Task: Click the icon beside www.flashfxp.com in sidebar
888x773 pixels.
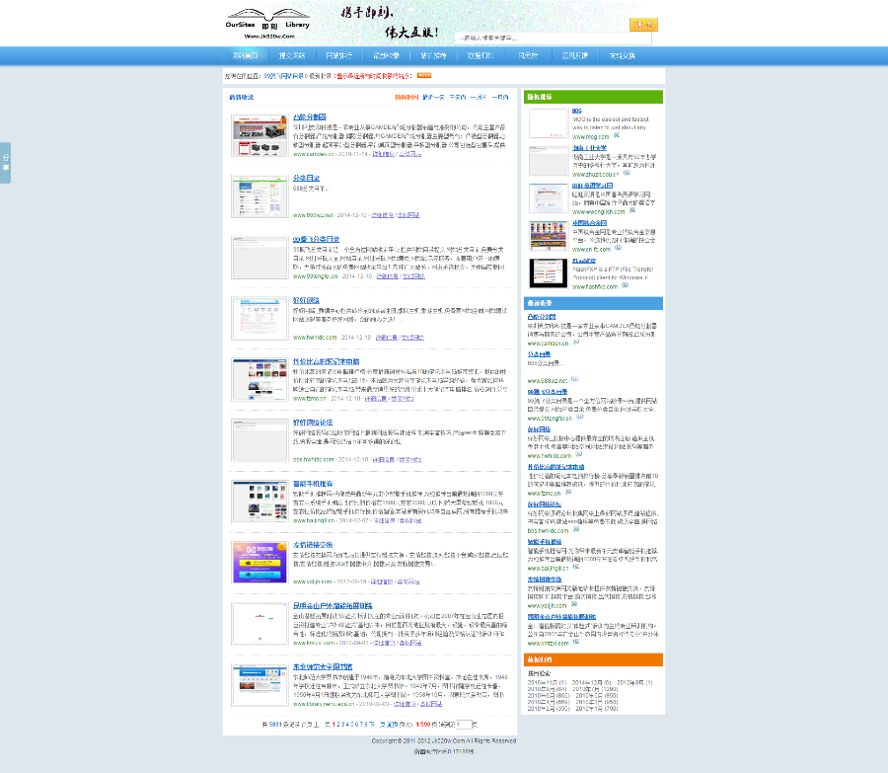Action: tap(625, 285)
